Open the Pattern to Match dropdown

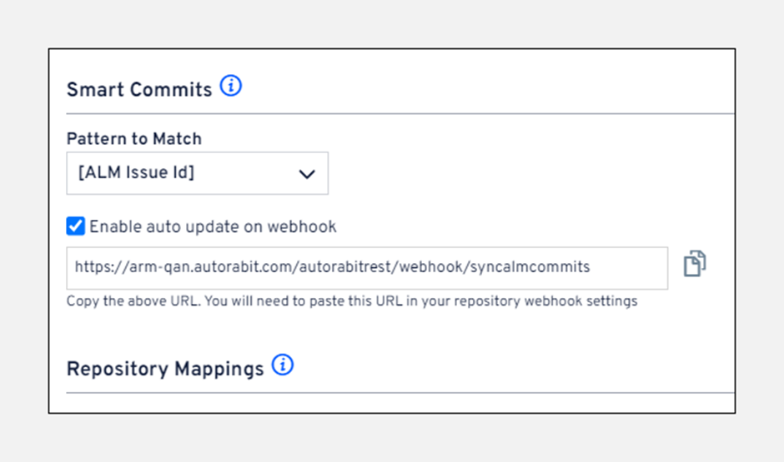click(197, 173)
